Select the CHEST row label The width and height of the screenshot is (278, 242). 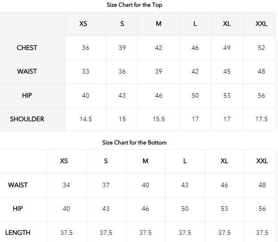pos(27,48)
